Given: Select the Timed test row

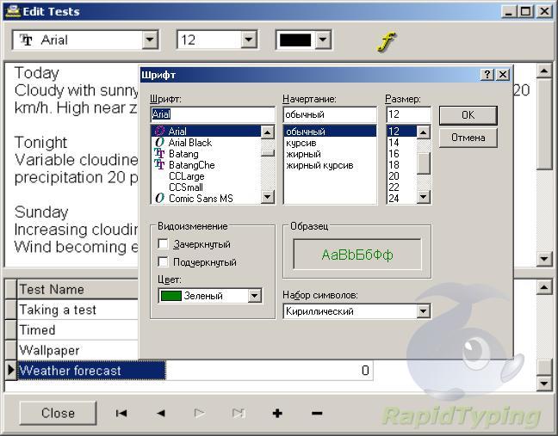Looking at the screenshot, I should click(x=77, y=330).
